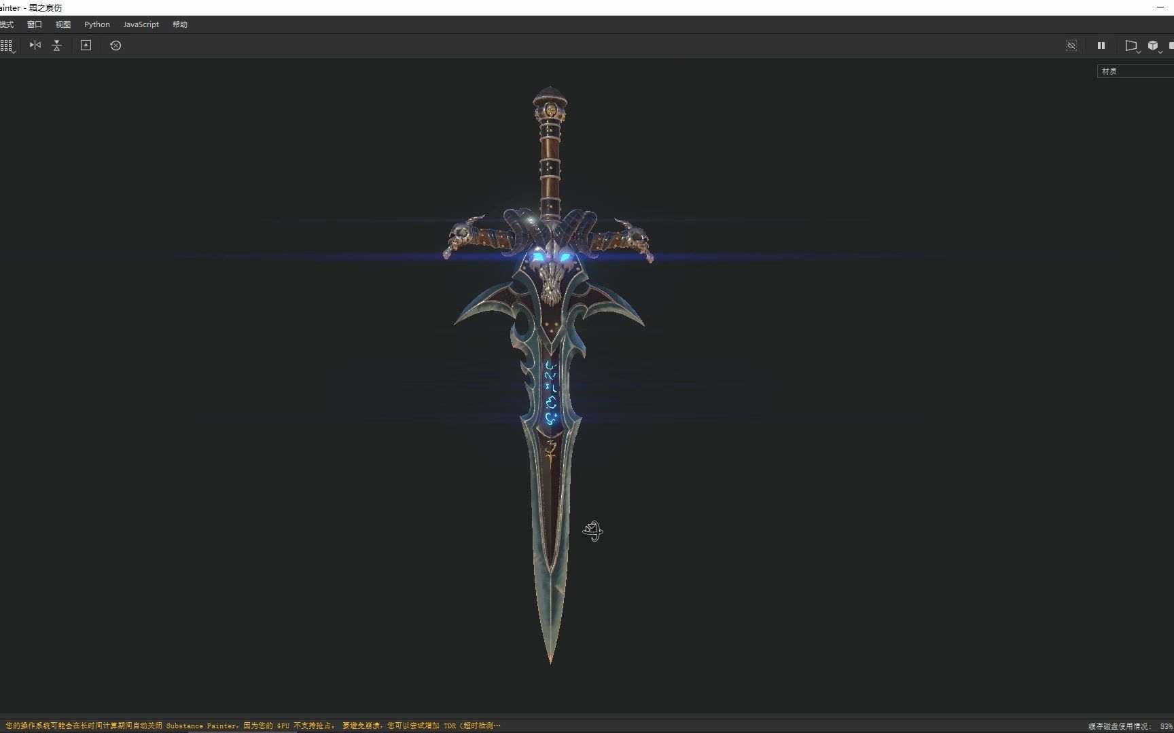Open the dot-grid options dropdown in toolbar
Screen dimensions: 1174x733
(x=7, y=46)
